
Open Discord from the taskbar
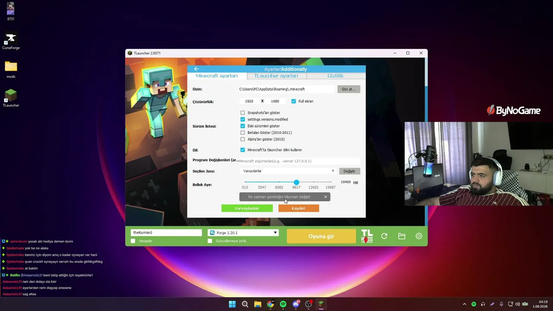coord(296,304)
